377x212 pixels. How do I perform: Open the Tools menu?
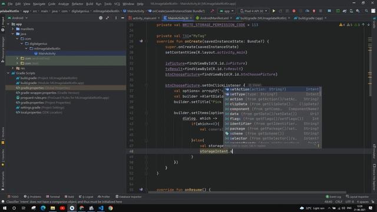[x=108, y=4]
